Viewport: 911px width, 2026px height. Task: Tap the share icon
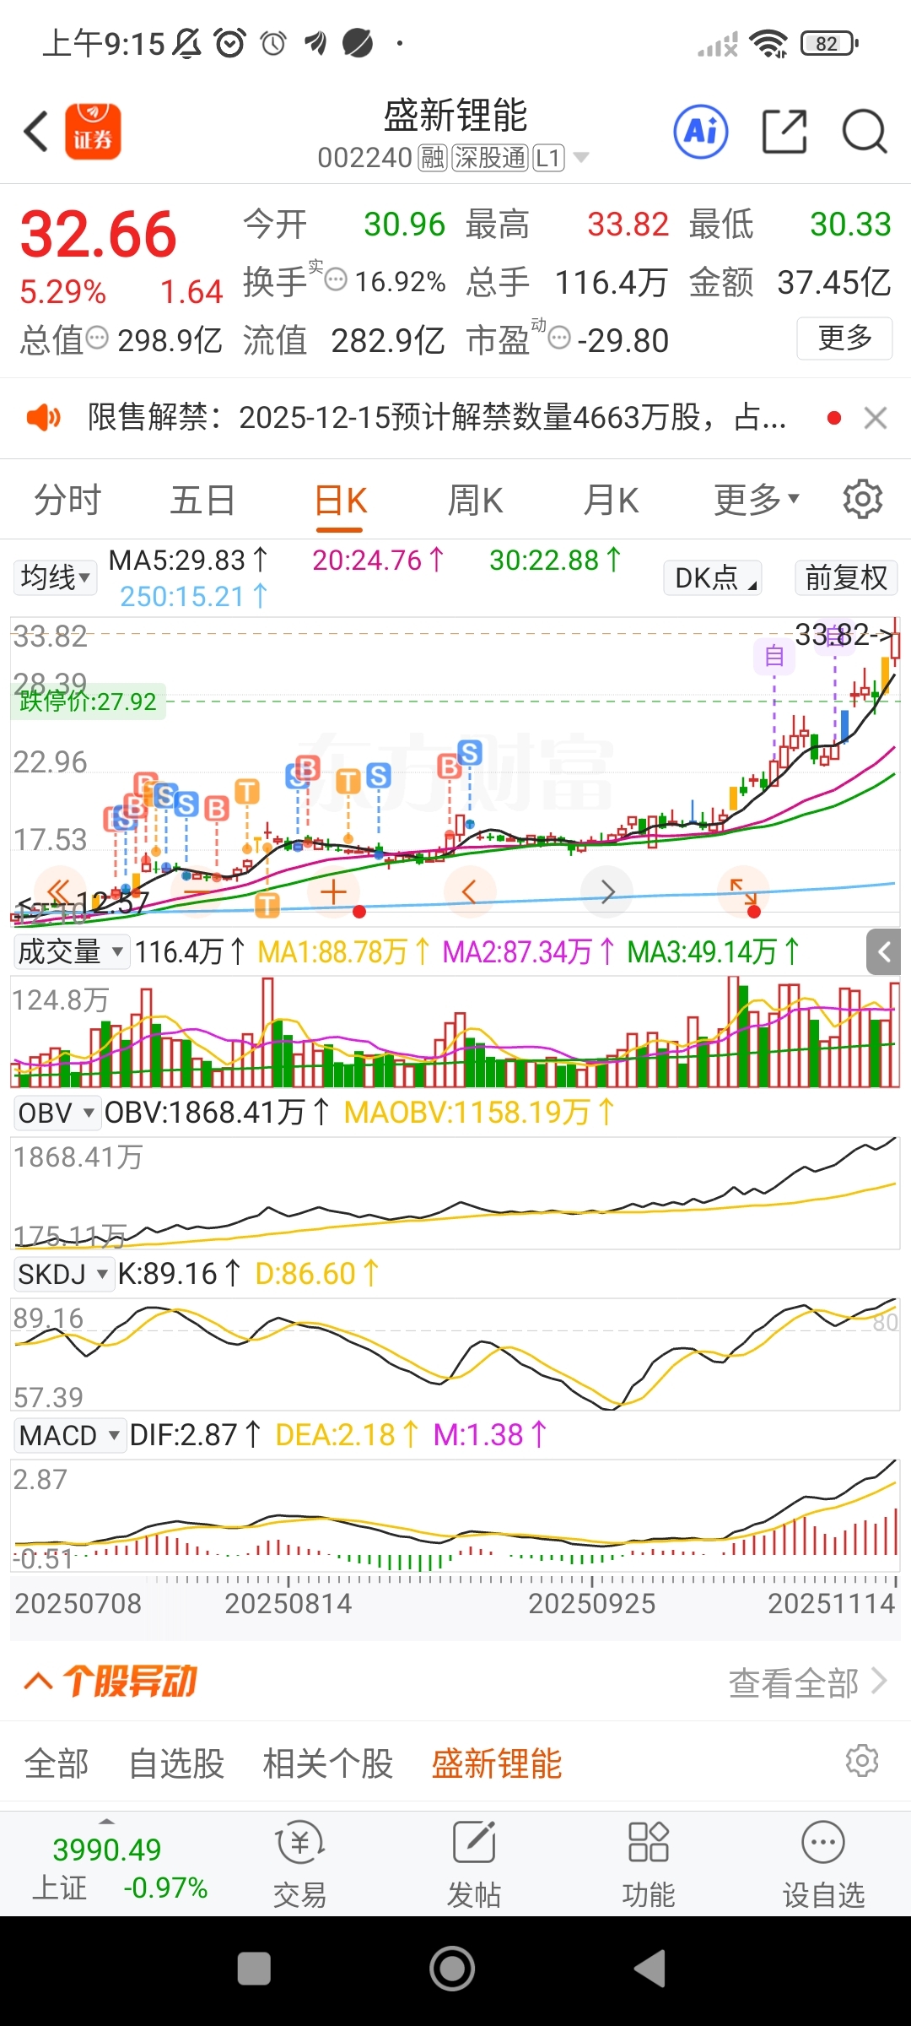click(784, 132)
